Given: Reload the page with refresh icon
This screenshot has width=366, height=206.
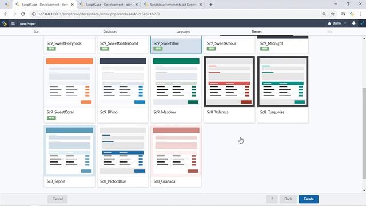Looking at the screenshot, I should pyautogui.click(x=23, y=14).
